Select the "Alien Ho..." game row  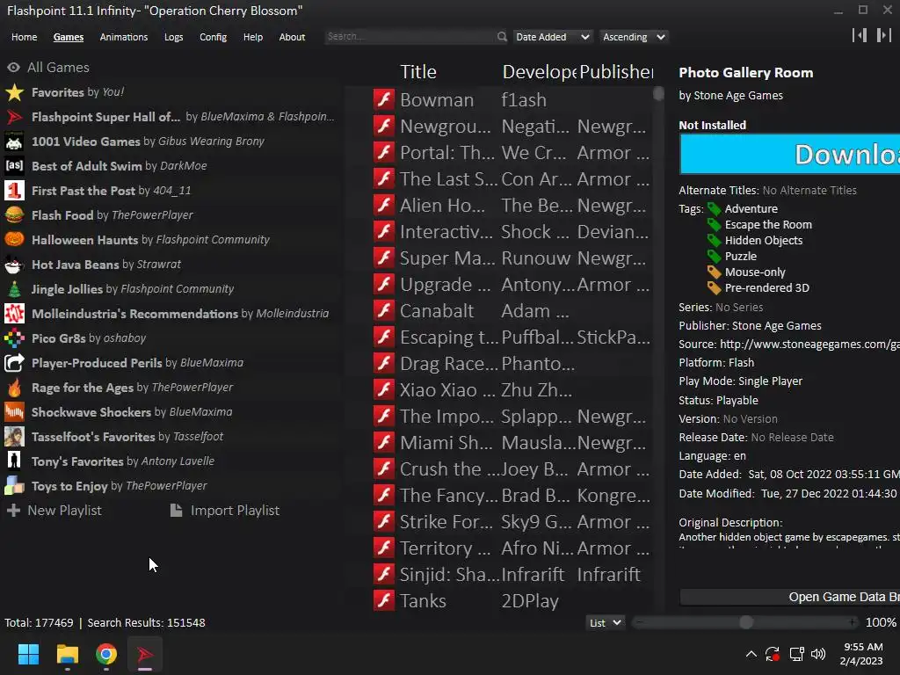click(x=511, y=206)
